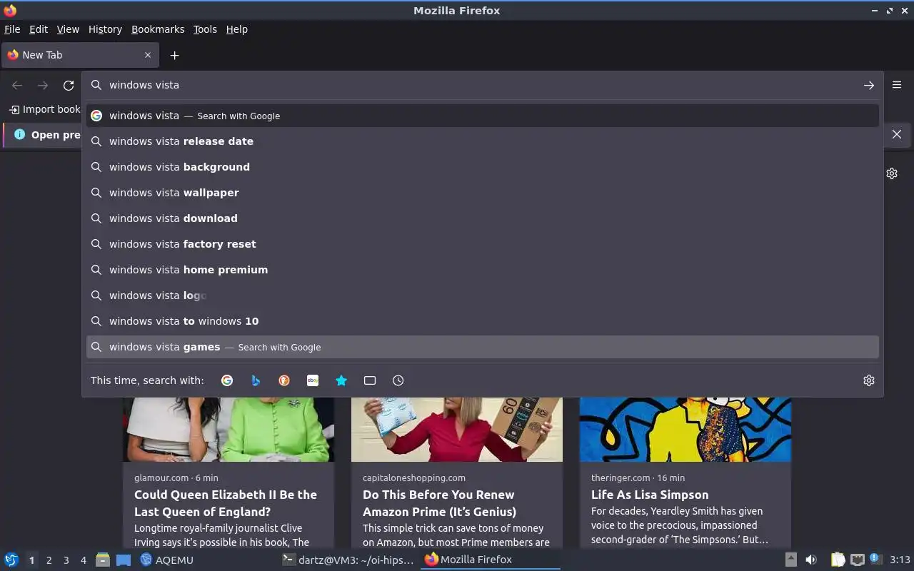Open the File menu
This screenshot has width=914, height=571.
pos(12,29)
